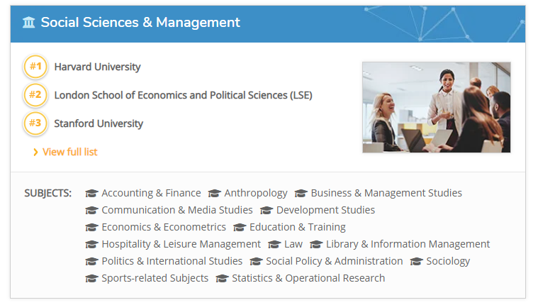Open Economics & Econometrics subject
This screenshot has height=305, width=538.
pos(164,227)
